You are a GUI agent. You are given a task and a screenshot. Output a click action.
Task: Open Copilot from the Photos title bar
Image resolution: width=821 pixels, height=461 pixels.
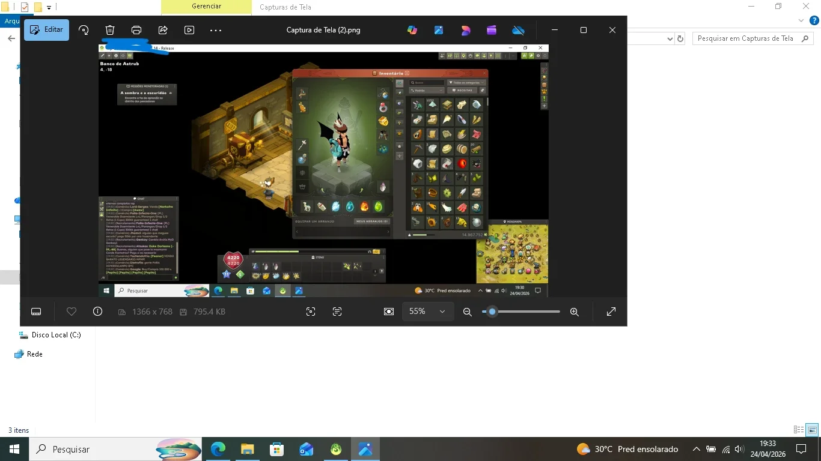click(x=412, y=30)
